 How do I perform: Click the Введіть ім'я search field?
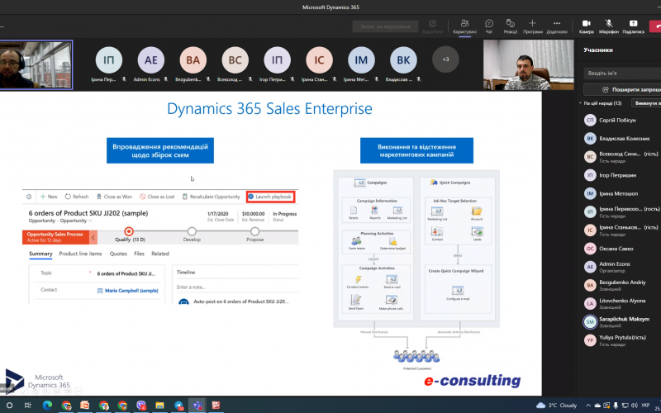622,73
